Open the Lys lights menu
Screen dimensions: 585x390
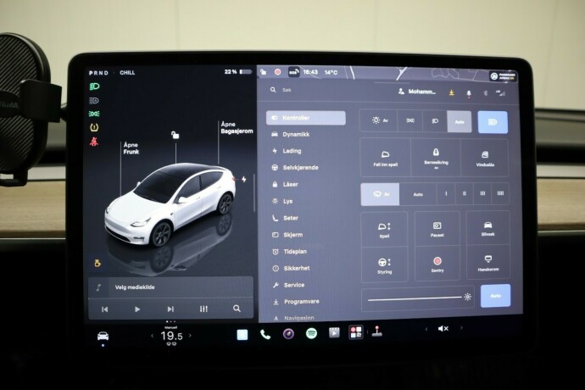pos(282,201)
